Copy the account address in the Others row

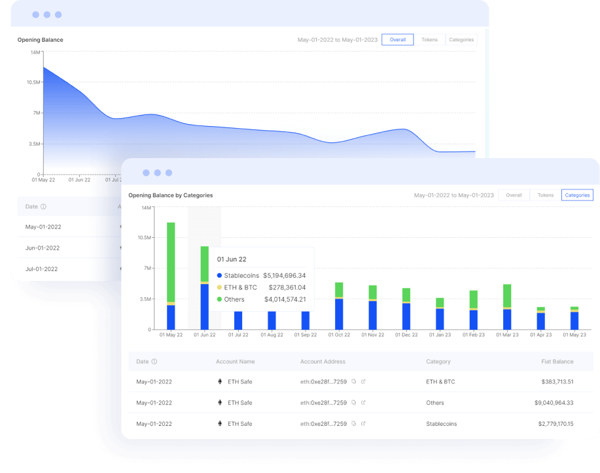tap(354, 403)
